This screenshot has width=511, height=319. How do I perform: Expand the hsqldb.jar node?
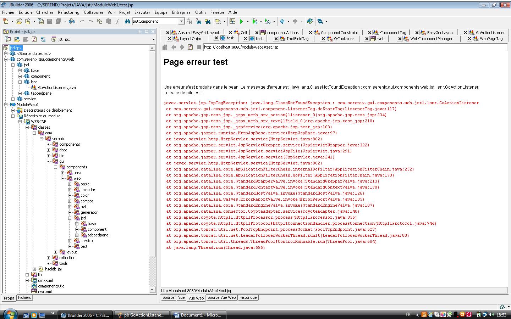pos(34,269)
